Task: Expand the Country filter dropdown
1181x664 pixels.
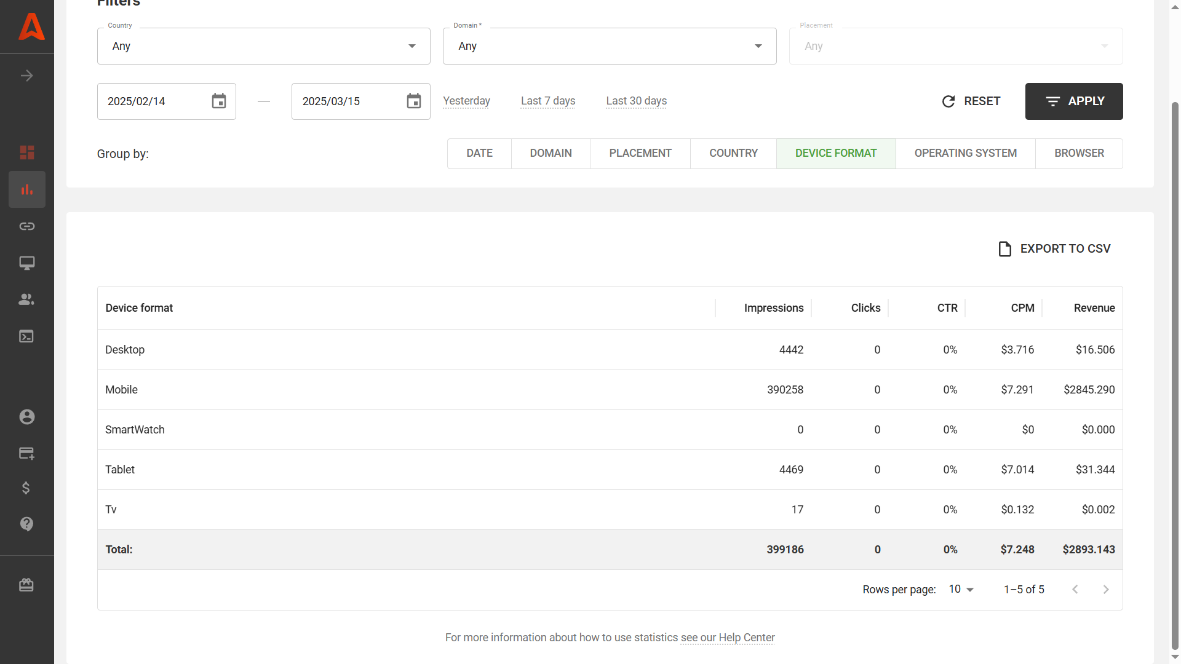Action: point(263,46)
